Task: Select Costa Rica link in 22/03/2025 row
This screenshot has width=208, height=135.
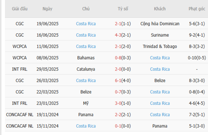Action: click(x=160, y=92)
